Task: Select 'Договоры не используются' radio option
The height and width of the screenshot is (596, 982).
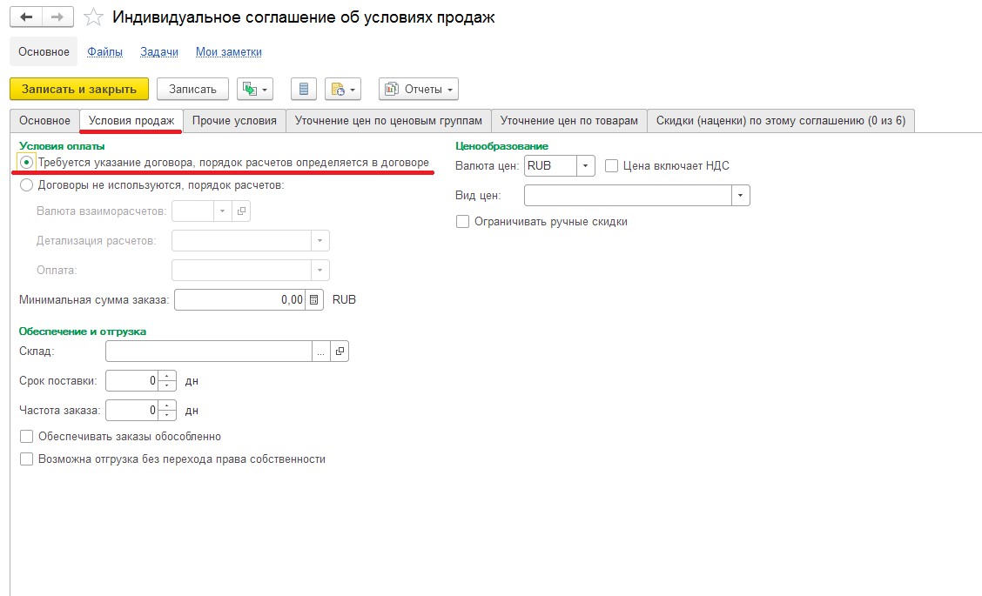Action: coord(27,184)
